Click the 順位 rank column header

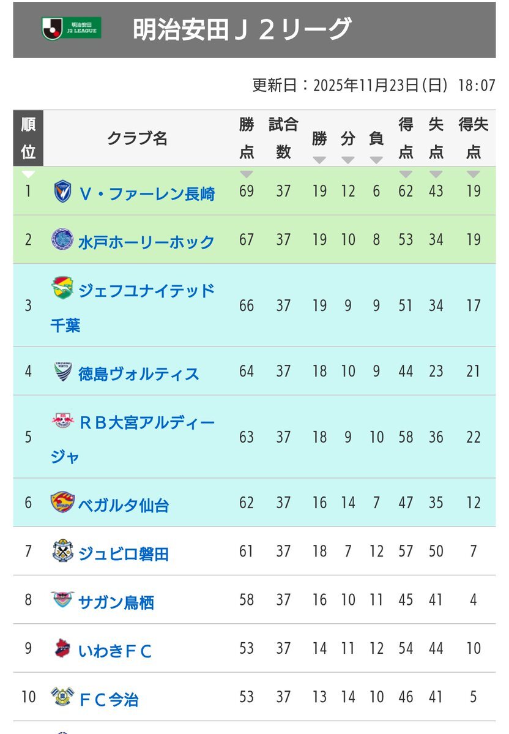point(28,138)
